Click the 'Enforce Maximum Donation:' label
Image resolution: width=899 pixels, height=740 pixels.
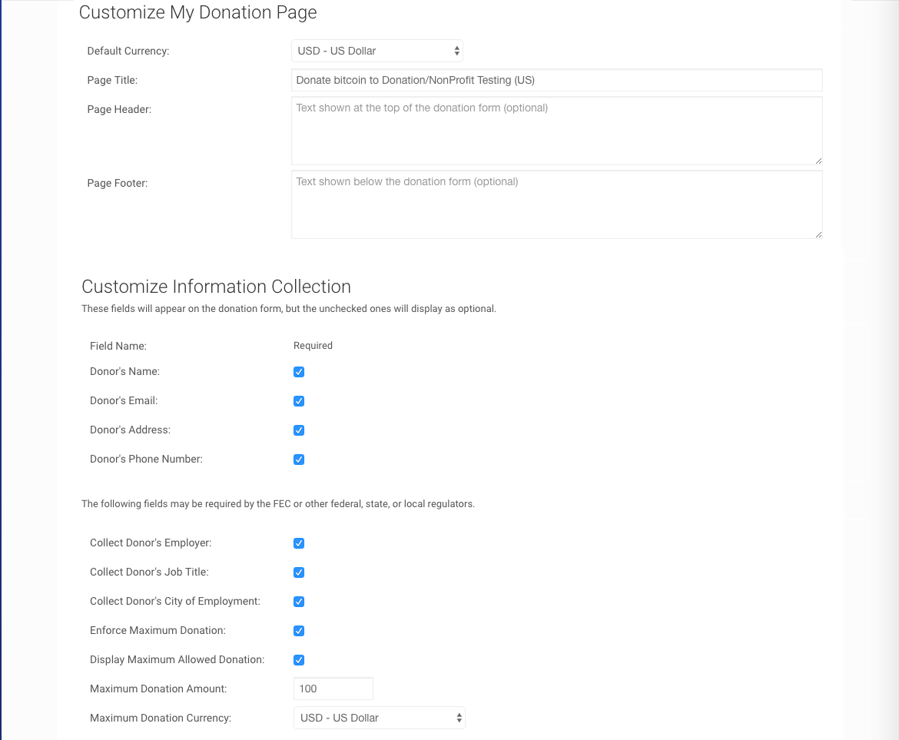click(x=158, y=631)
